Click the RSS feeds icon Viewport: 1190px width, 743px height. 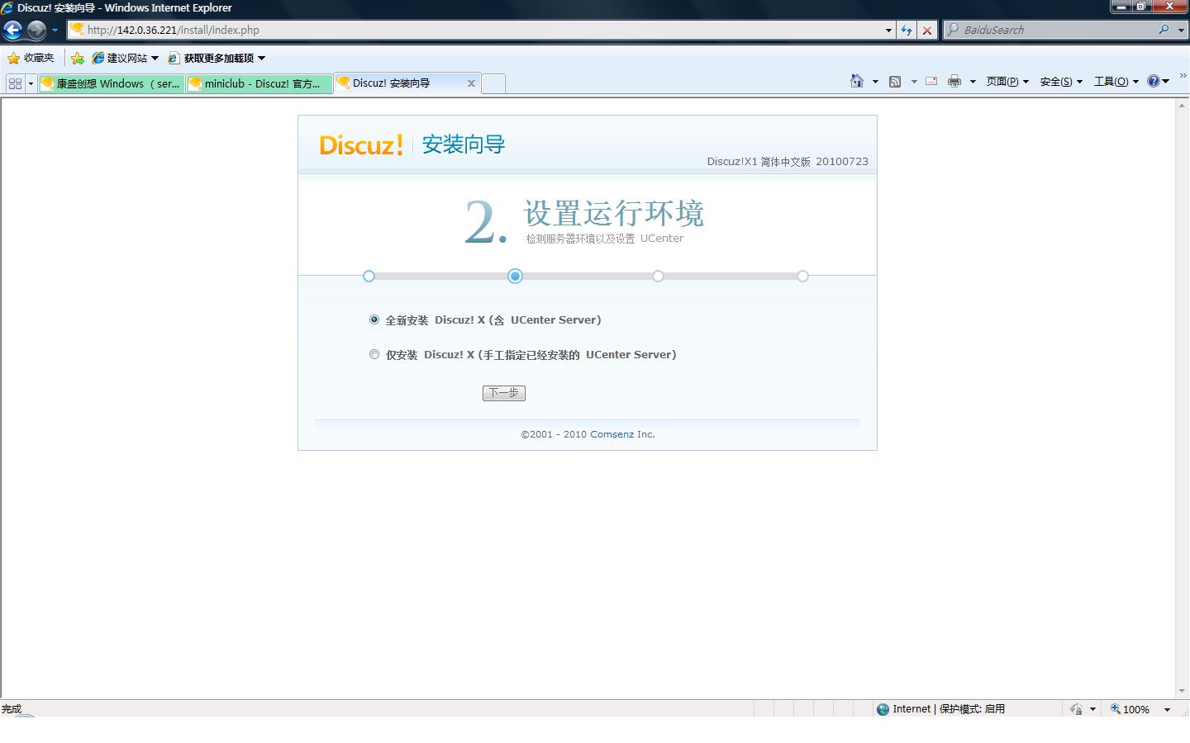pos(895,81)
